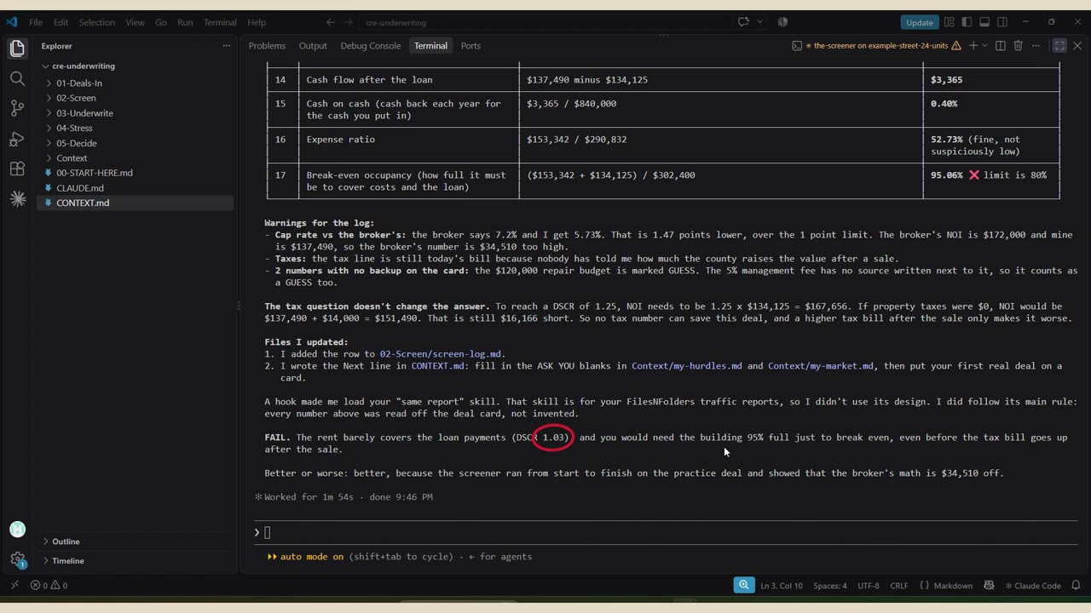
Task: Open the Source Control view
Action: coord(17,108)
